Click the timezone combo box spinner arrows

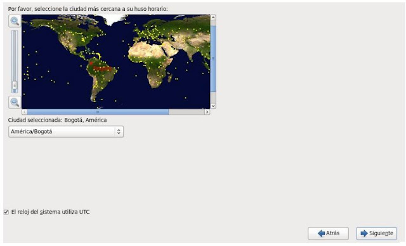pyautogui.click(x=119, y=132)
